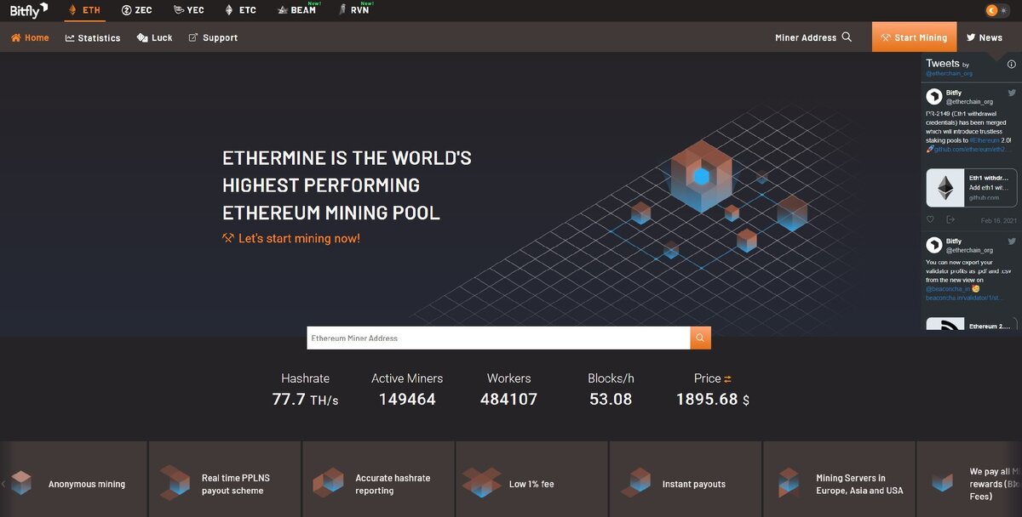Focus the Ethereum Miner Address field
This screenshot has width=1022, height=517.
498,338
